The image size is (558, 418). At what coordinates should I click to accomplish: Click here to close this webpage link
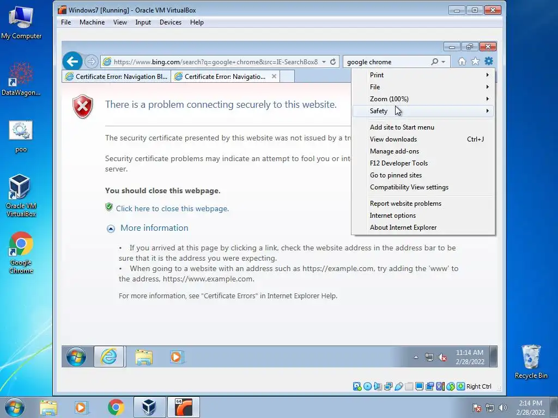coord(172,208)
